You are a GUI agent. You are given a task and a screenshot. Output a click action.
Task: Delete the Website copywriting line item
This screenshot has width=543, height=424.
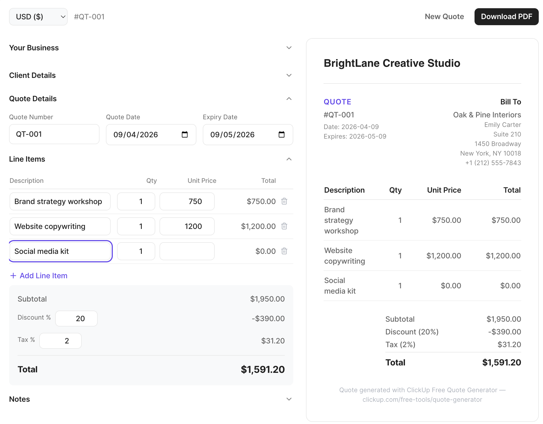click(x=284, y=226)
